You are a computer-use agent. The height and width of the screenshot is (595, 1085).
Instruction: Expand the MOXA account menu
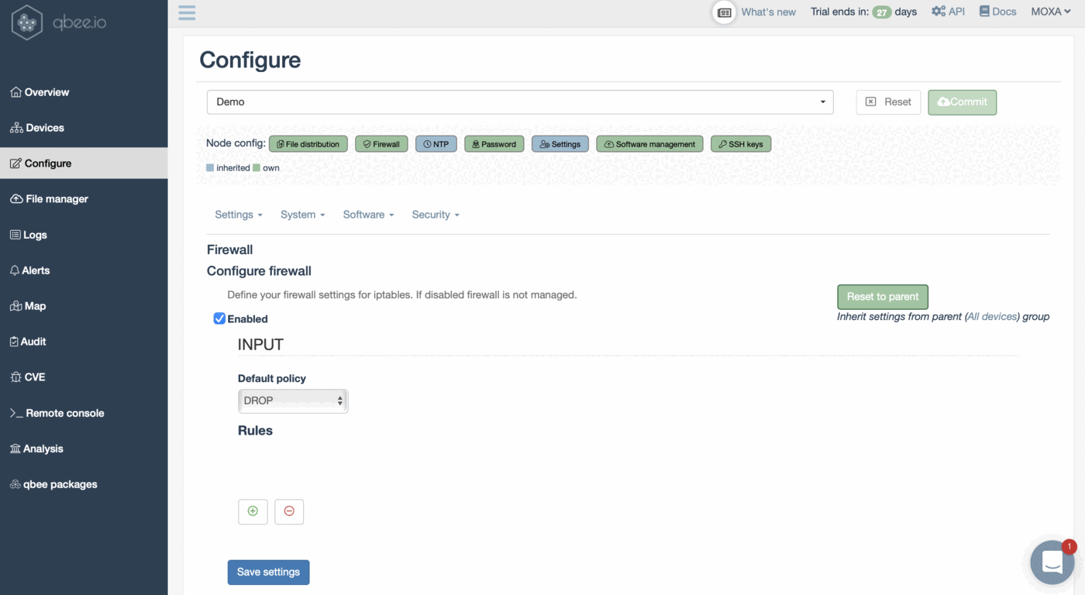coord(1050,12)
